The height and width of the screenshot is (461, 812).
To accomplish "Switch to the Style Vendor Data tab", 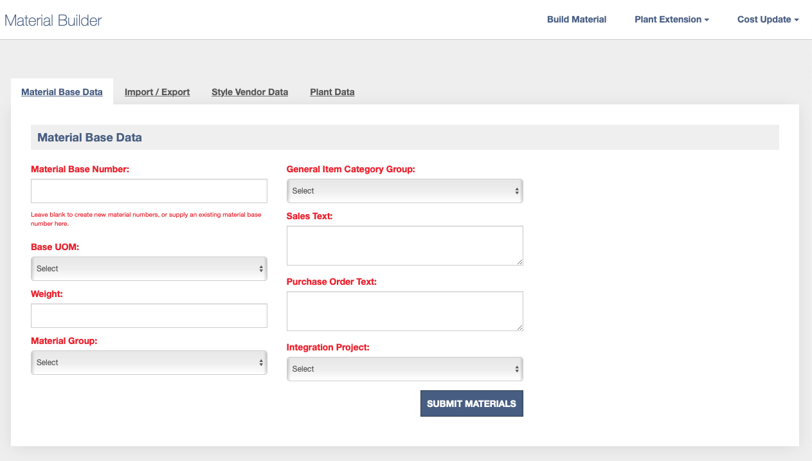I will tap(249, 92).
